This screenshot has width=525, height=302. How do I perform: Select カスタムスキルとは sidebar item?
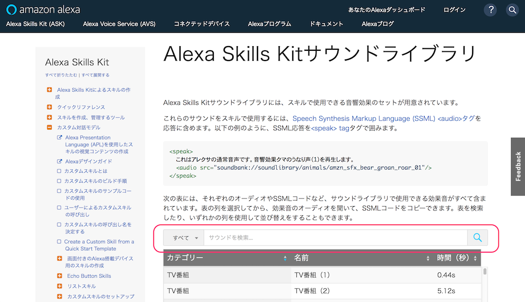pos(86,171)
